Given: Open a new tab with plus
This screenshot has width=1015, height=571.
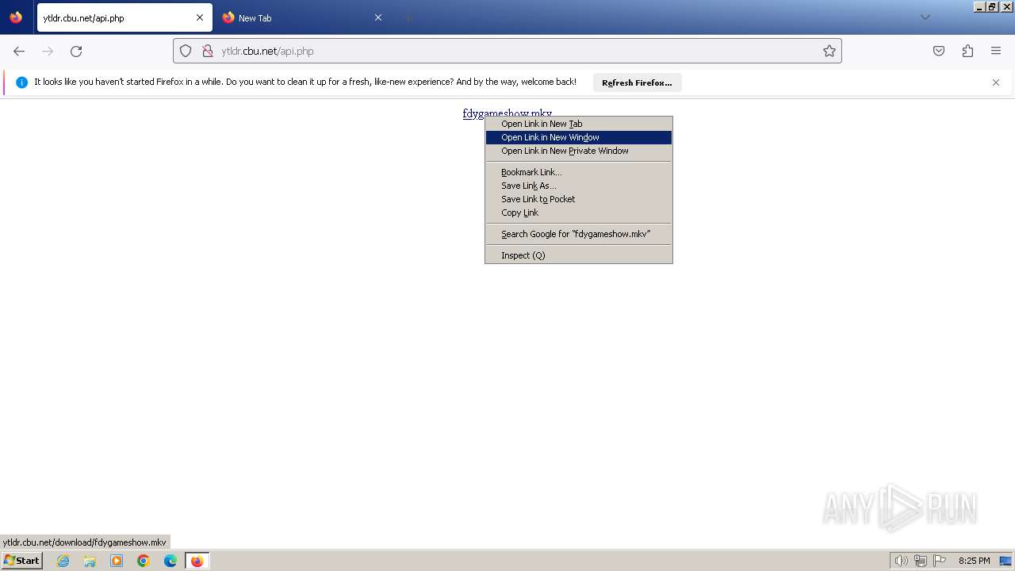Looking at the screenshot, I should click(x=408, y=17).
